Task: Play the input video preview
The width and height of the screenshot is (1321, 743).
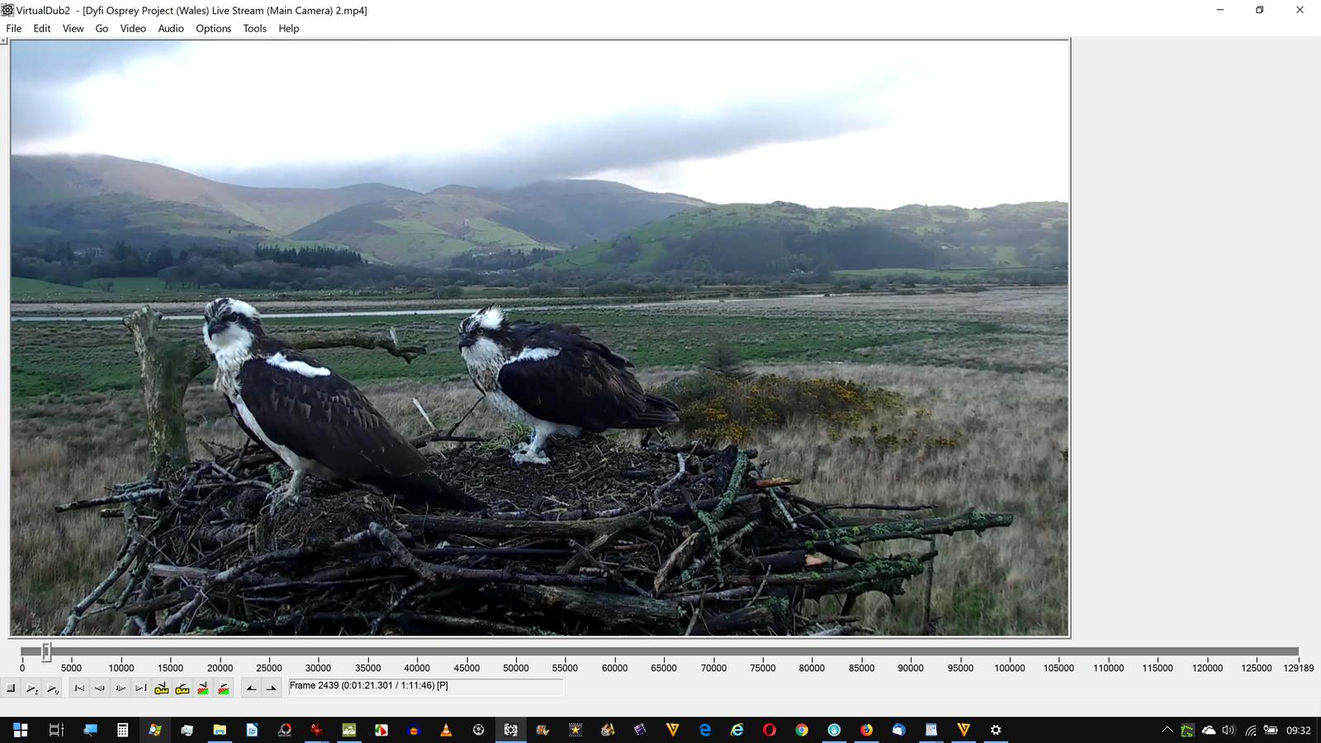Action: (x=32, y=688)
